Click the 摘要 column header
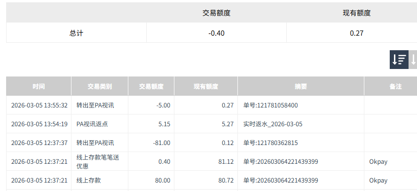The width and height of the screenshot is (417, 191). pyautogui.click(x=300, y=86)
